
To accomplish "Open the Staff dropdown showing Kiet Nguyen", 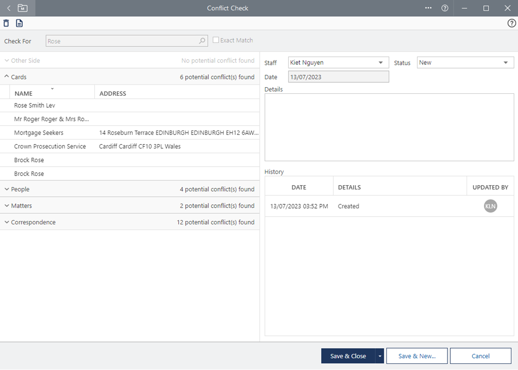I will coord(380,63).
